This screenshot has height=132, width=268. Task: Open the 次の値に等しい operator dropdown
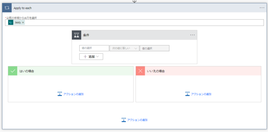point(124,48)
